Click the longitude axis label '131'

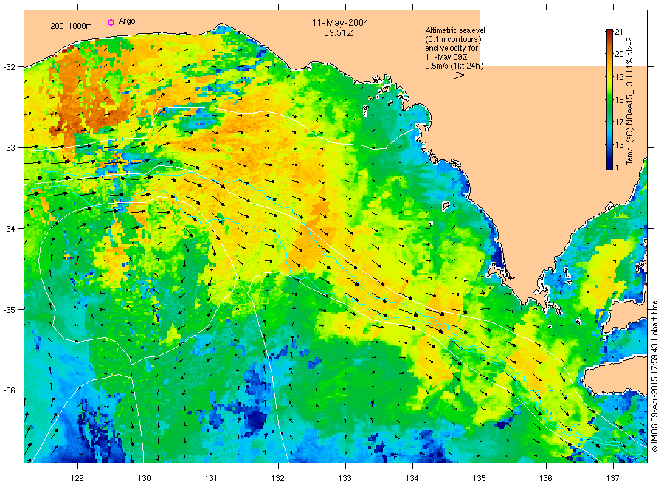coord(211,479)
